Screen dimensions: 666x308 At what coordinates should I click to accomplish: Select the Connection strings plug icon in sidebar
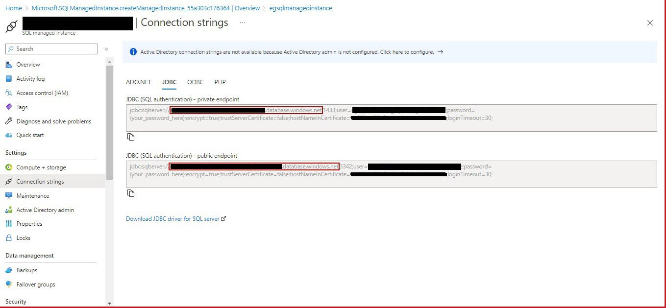click(8, 182)
